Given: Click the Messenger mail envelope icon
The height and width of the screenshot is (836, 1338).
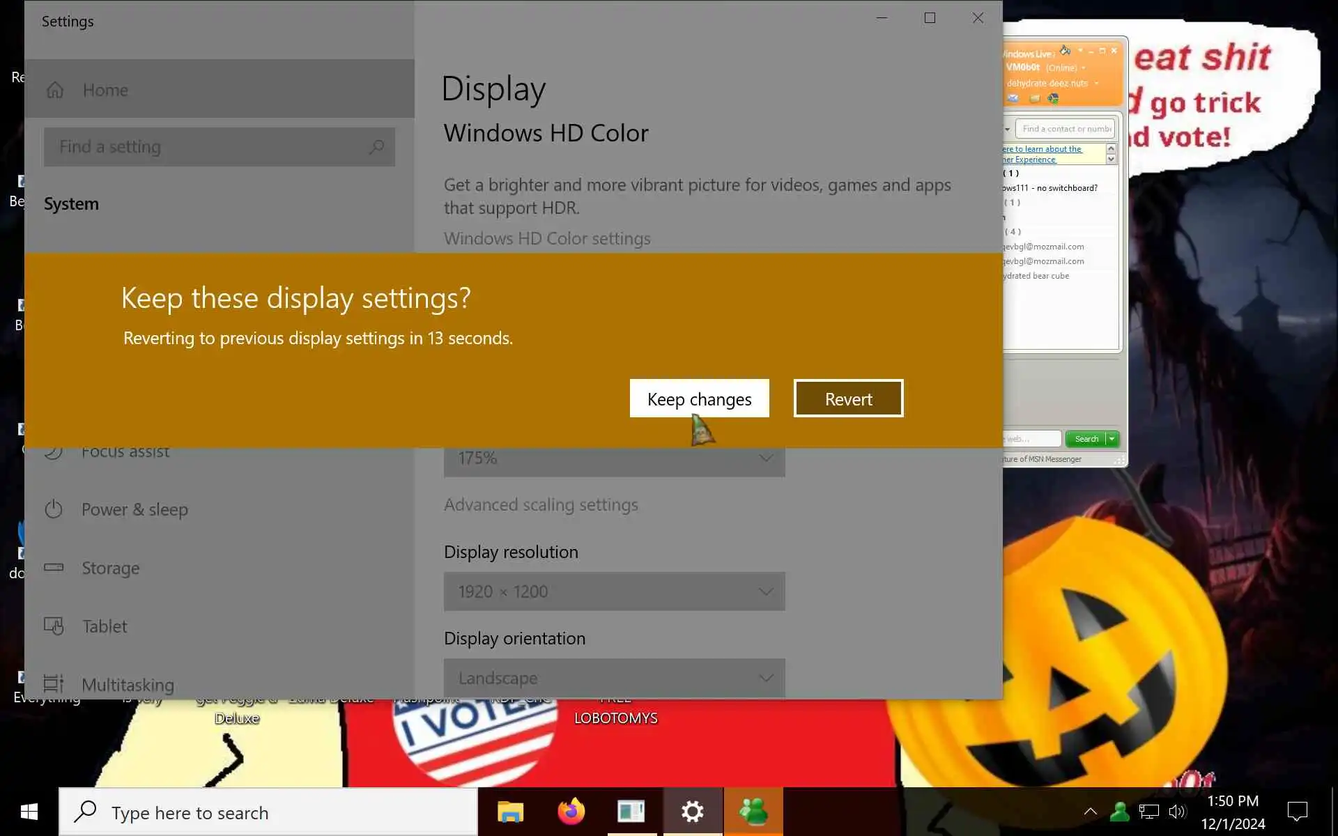Looking at the screenshot, I should 1013,98.
